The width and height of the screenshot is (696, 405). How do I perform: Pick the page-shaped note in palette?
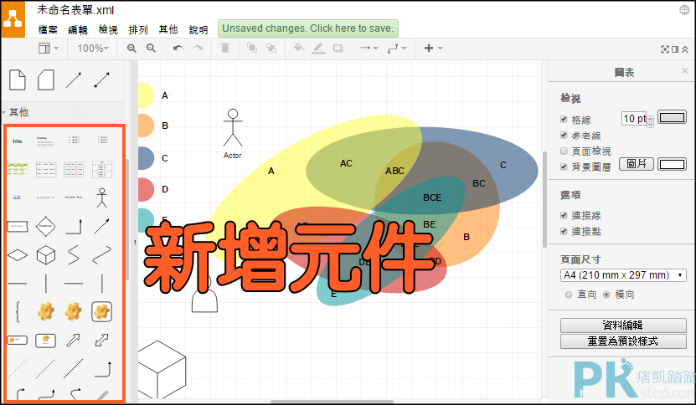[18, 79]
